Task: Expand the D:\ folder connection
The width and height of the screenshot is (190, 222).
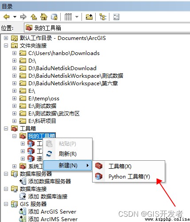Action: tap(14, 60)
